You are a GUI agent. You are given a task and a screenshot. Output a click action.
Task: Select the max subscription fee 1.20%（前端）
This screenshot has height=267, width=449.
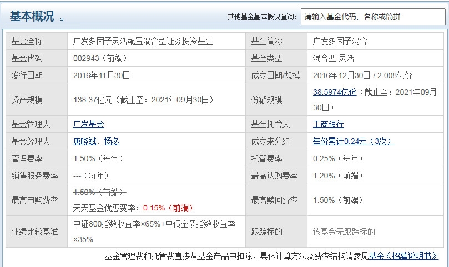(x=339, y=176)
